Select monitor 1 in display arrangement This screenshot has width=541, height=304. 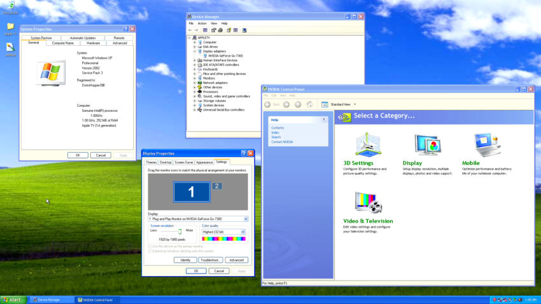[x=192, y=191]
